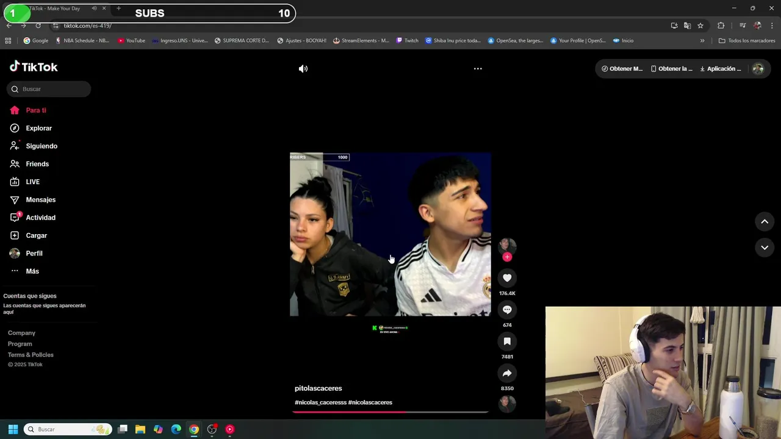
Task: Click the Windows taskbar Buscar box
Action: (x=68, y=429)
